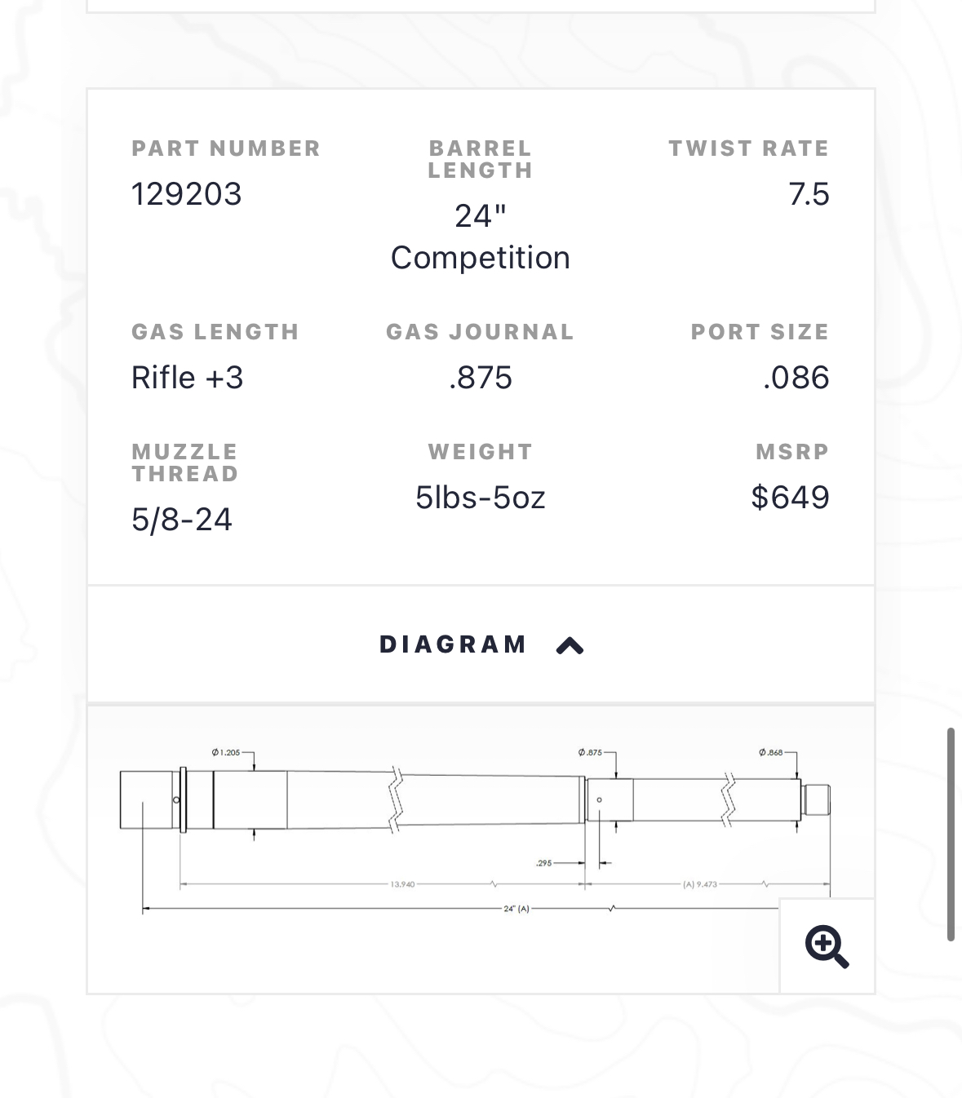962x1098 pixels.
Task: Click the DIAGRAM header label
Action: point(453,644)
